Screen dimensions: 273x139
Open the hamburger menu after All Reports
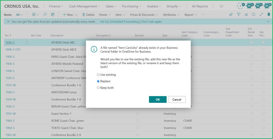tap(221, 6)
